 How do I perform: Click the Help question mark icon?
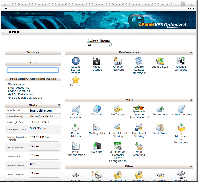tap(183, 5)
